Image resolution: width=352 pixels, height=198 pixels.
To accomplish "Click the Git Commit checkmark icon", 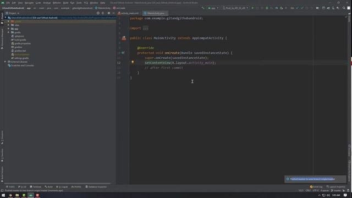I will (x=302, y=8).
